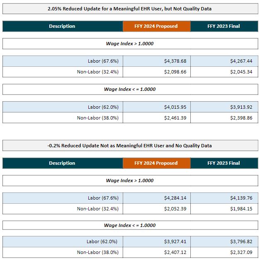Click the FFY 2023 Final header under the -0.2% title
260x261 pixels.
[x=224, y=163]
